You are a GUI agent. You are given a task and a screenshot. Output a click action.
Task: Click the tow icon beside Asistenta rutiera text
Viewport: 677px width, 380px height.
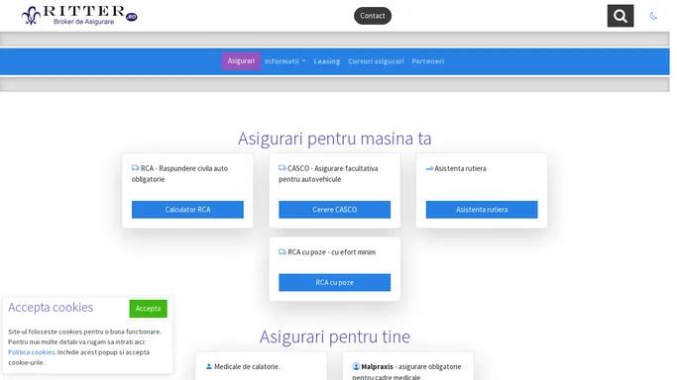click(x=429, y=168)
